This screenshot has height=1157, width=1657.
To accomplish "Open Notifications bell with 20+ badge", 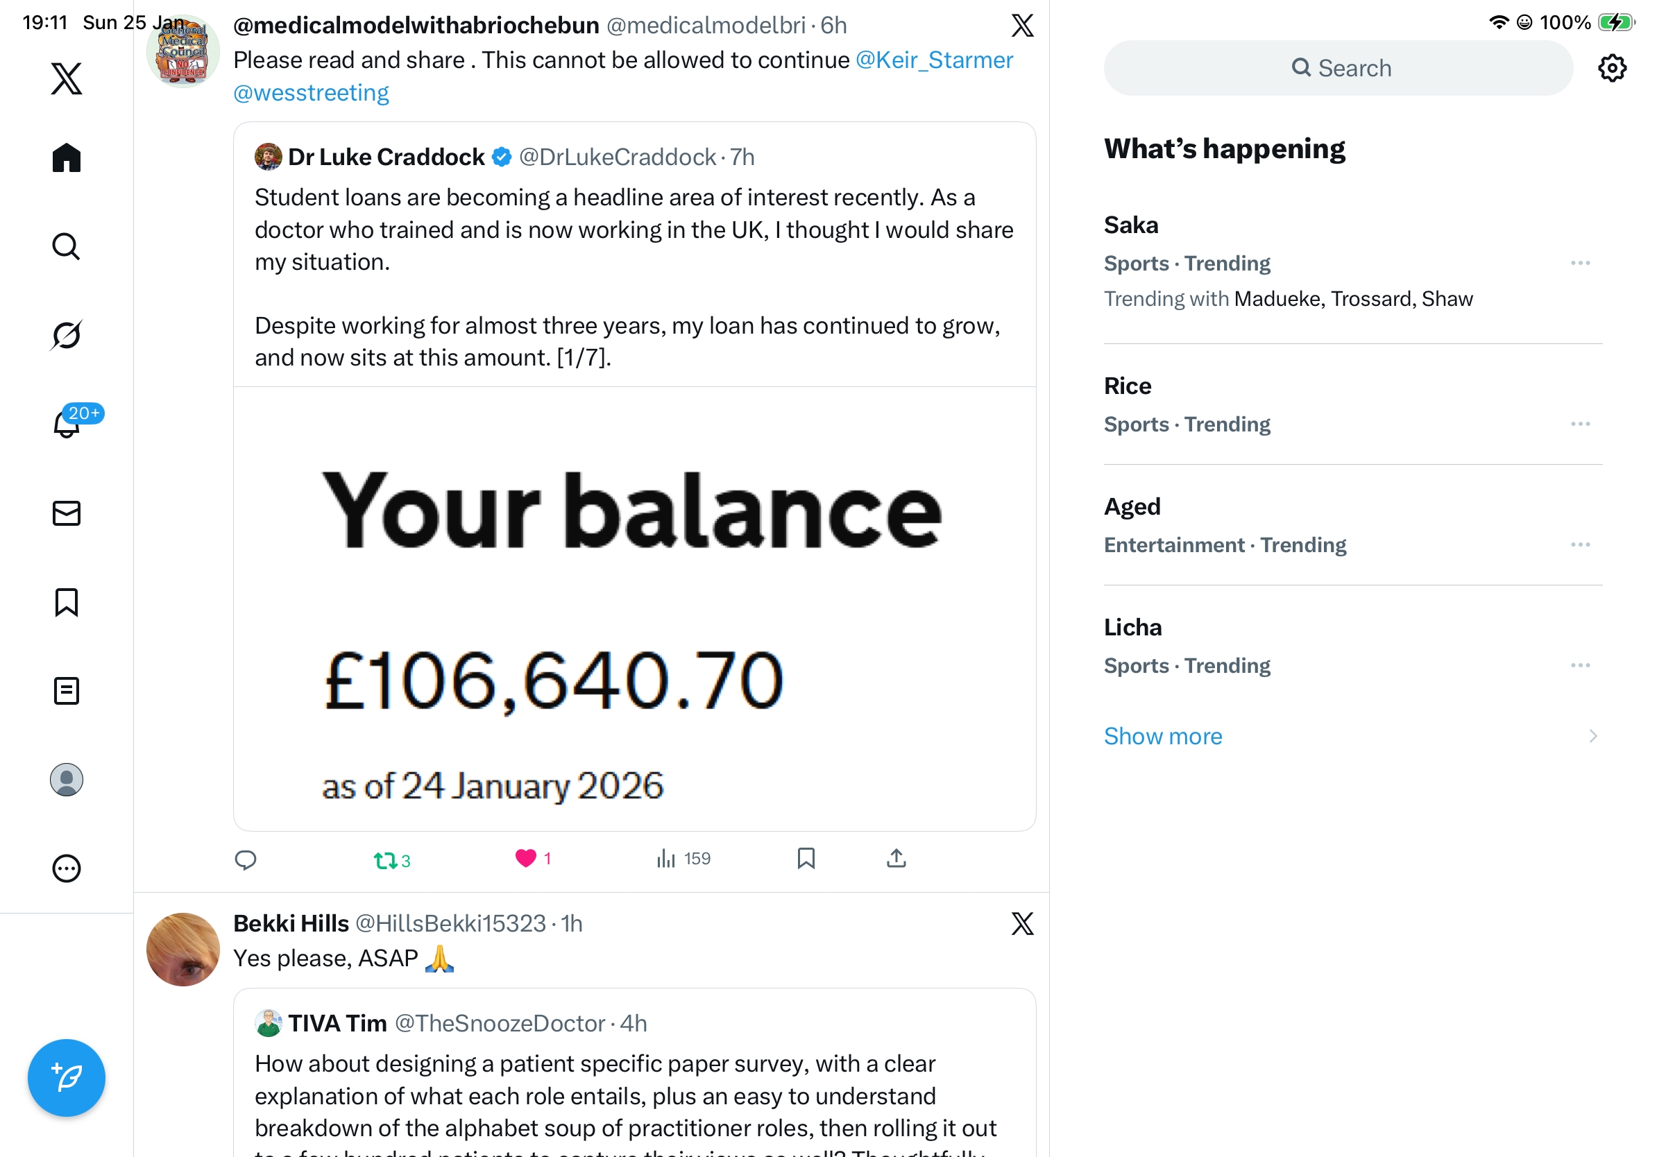I will [x=67, y=423].
